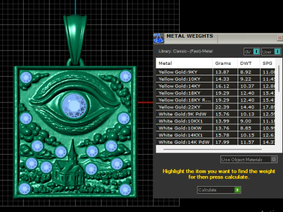The height and width of the screenshot is (212, 283).
Task: Close the Metal Weights panel
Action: coord(279,38)
